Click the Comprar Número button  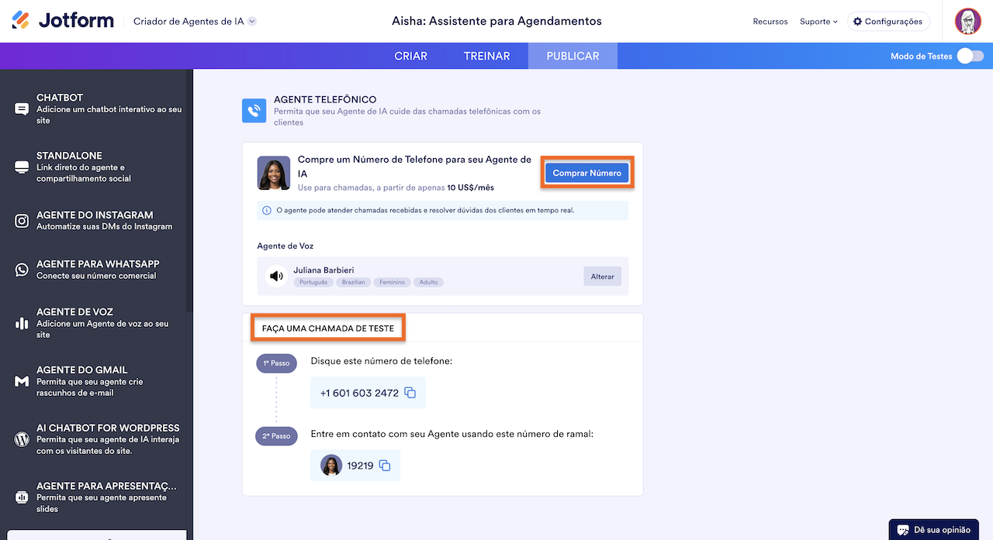tap(586, 173)
